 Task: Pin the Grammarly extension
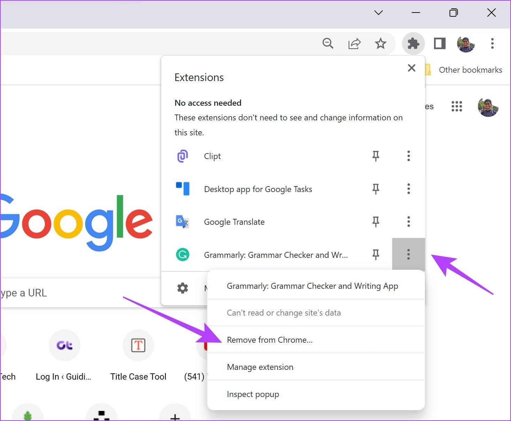tap(375, 255)
